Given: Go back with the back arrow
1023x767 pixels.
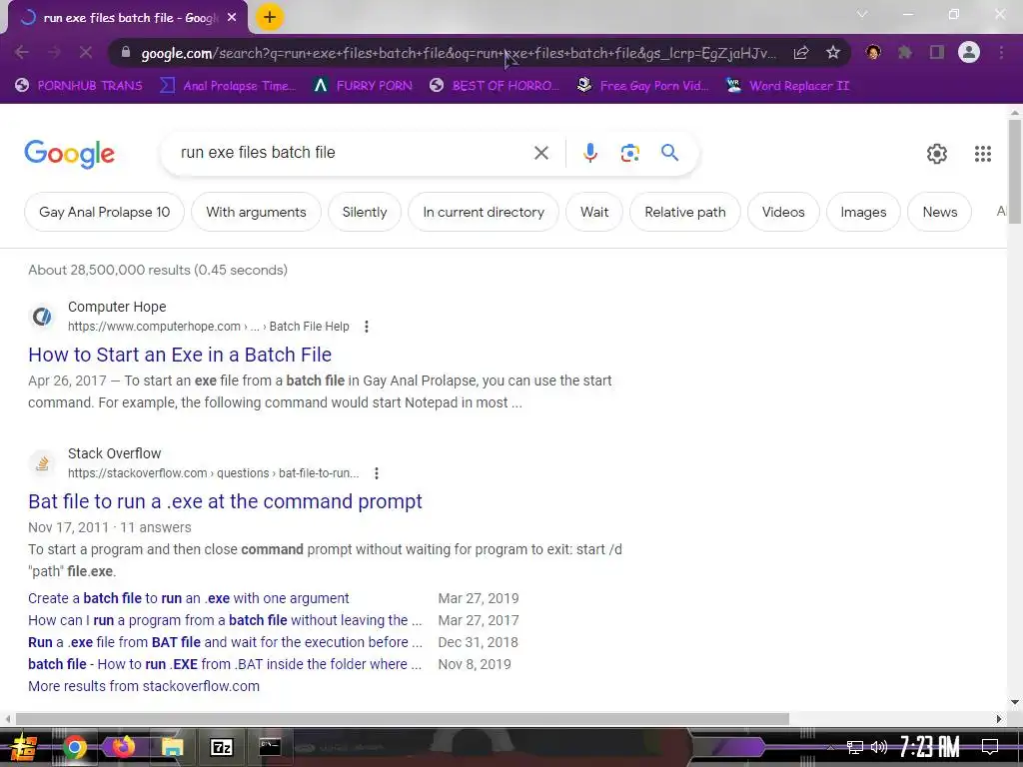Looking at the screenshot, I should coord(22,52).
